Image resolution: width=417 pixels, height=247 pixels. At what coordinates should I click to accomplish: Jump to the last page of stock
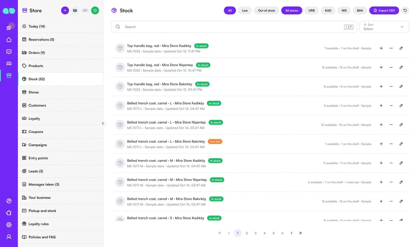coord(300,233)
